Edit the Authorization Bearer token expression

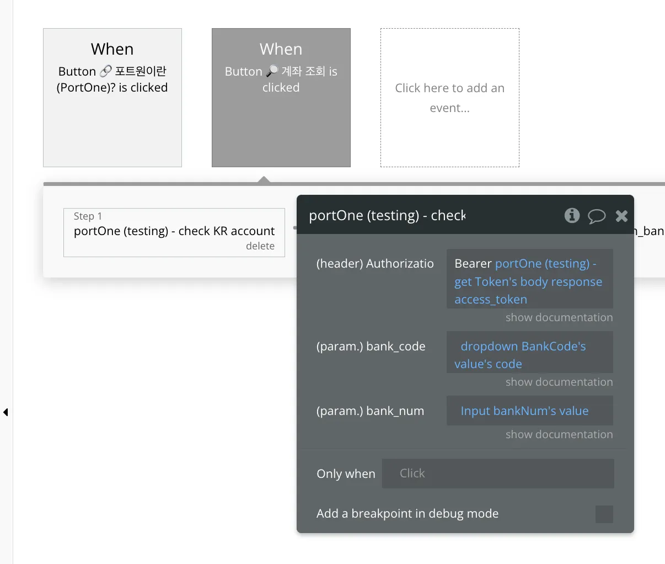529,281
